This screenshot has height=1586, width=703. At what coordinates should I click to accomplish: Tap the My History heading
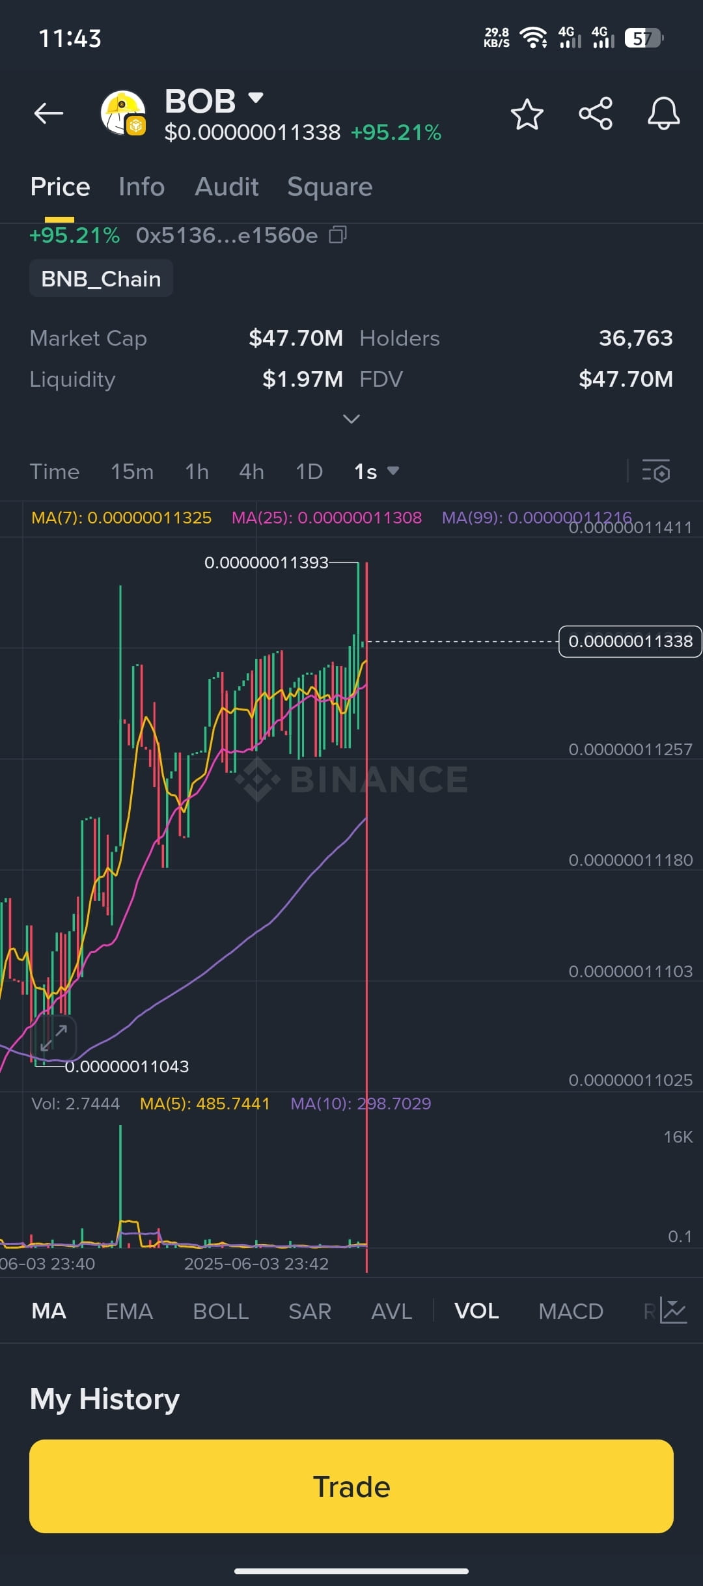pos(105,1398)
